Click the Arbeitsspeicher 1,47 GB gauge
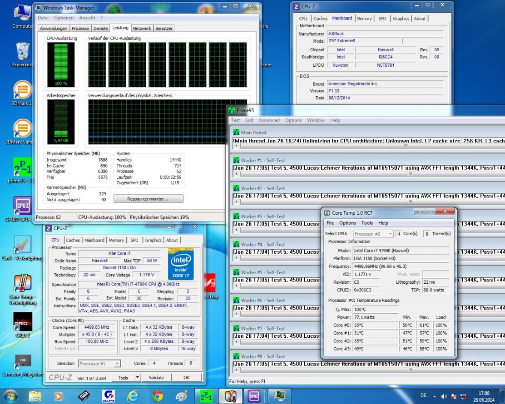This screenshot has height=404, width=505. pos(61,122)
